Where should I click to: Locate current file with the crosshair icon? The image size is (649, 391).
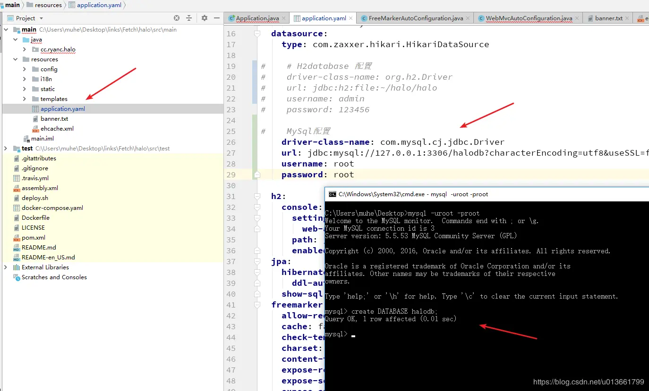(x=177, y=18)
